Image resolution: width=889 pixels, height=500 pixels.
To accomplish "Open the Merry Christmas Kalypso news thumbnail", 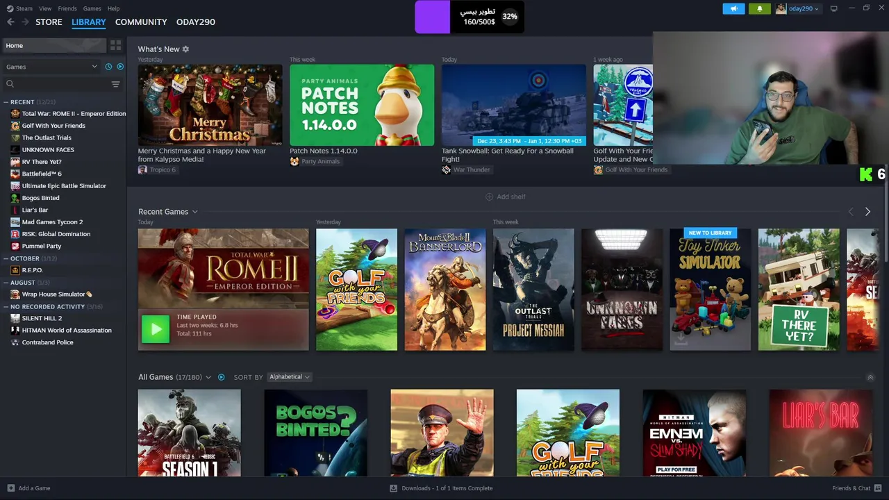I will pos(210,105).
